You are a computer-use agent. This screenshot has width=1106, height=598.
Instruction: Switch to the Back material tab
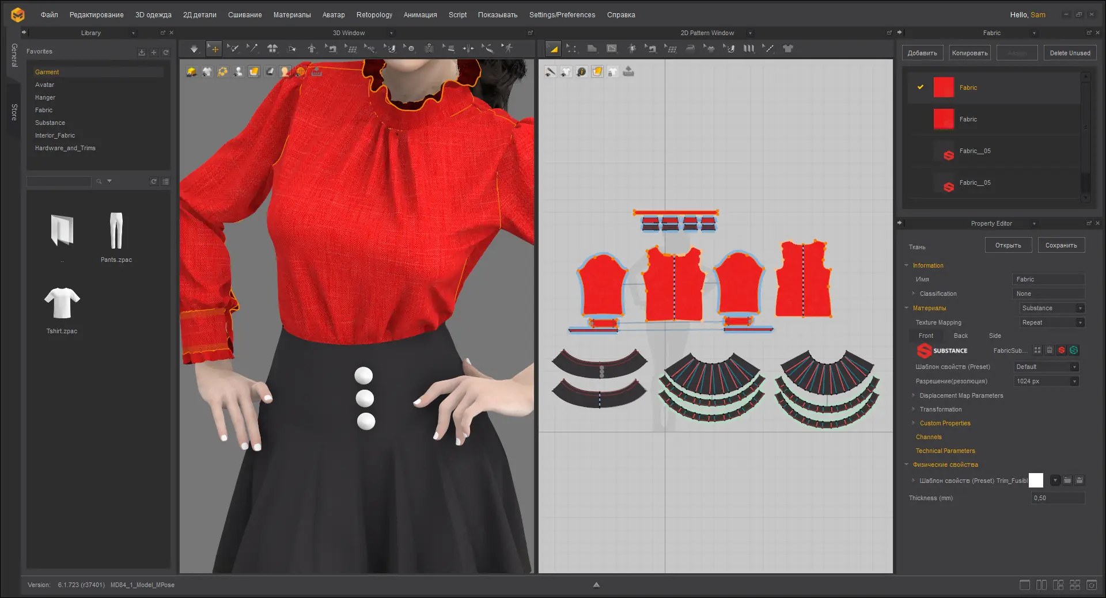pos(960,336)
